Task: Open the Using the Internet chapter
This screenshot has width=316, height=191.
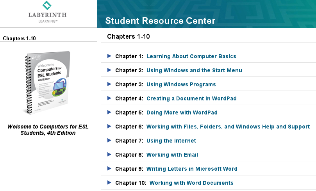Action: pyautogui.click(x=171, y=141)
